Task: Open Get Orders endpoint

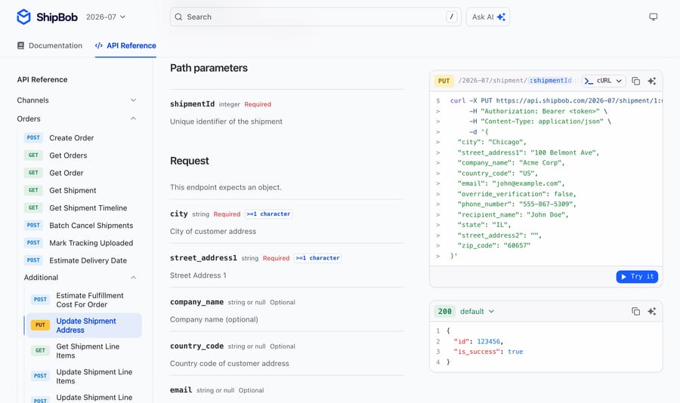Action: pos(82,155)
